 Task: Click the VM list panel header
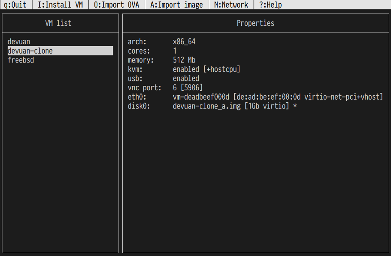click(58, 23)
